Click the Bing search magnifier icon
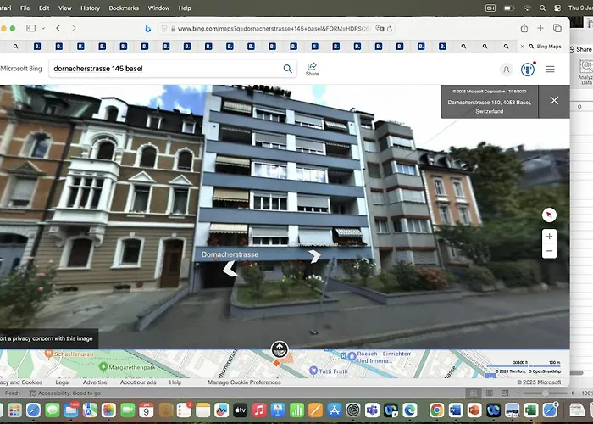This screenshot has width=593, height=424. point(288,69)
